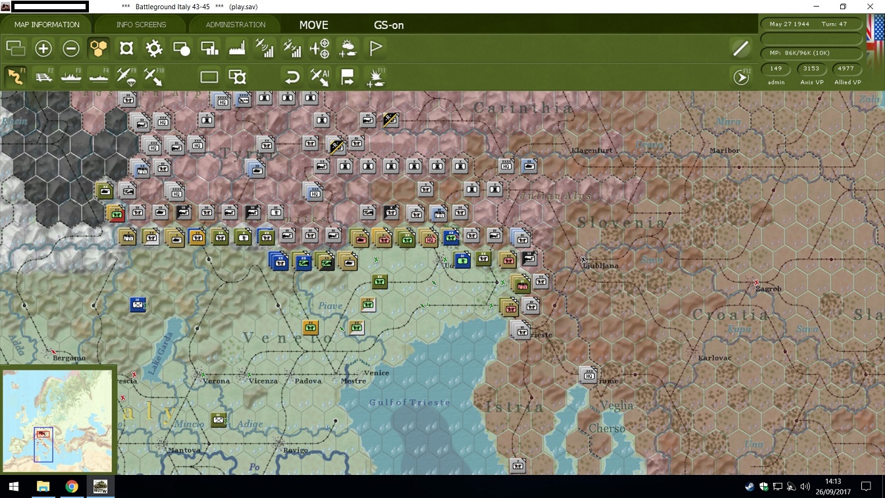Click the screen-with-bars map info icon

[x=209, y=48]
